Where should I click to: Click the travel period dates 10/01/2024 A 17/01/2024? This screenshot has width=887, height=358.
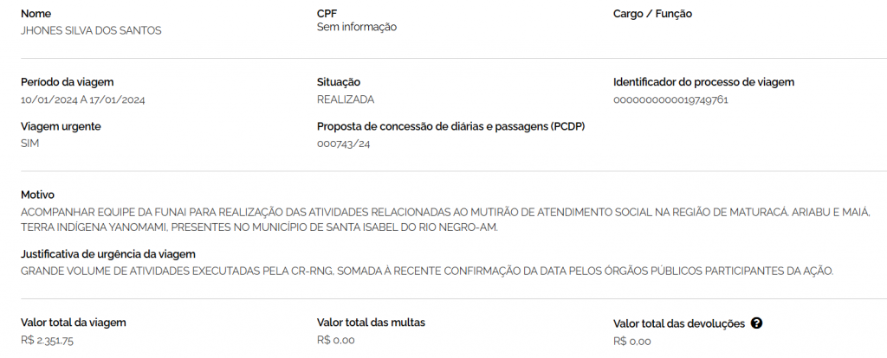pos(82,99)
